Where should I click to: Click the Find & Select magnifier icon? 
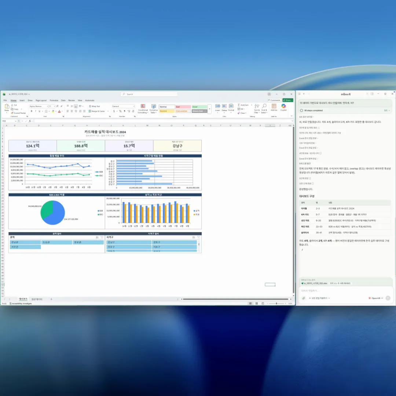click(264, 108)
